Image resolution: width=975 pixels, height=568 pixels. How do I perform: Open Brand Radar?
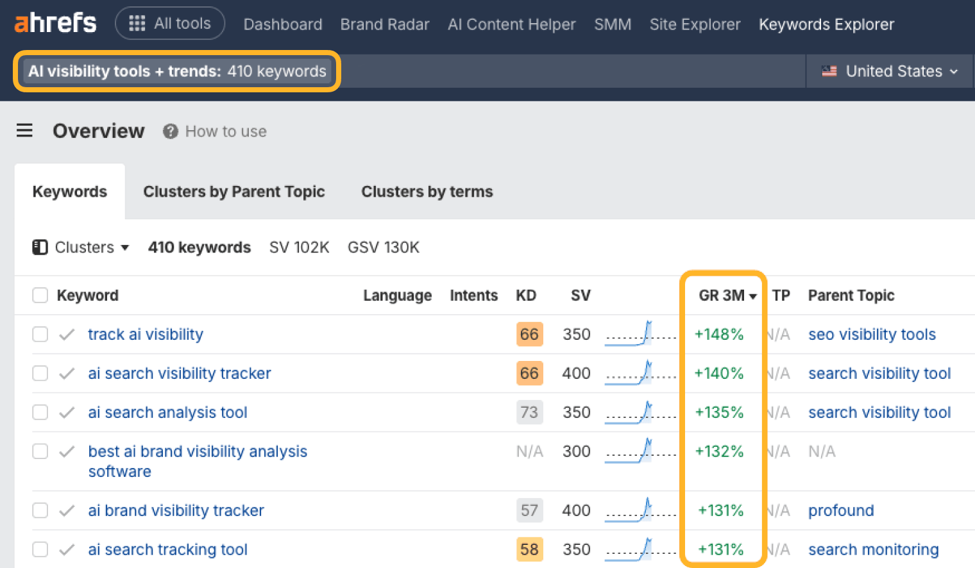pyautogui.click(x=385, y=24)
